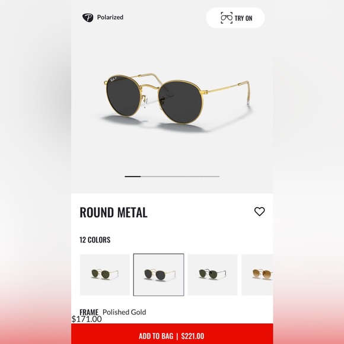Tap the Polarized label text
344x344 pixels.
pos(110,17)
